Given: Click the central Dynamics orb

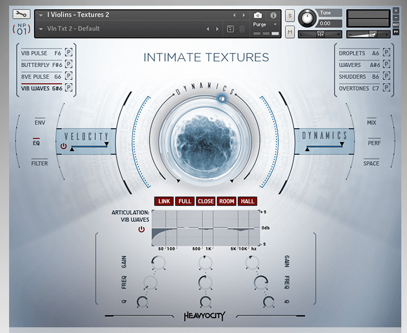Looking at the screenshot, I should pyautogui.click(x=205, y=143).
